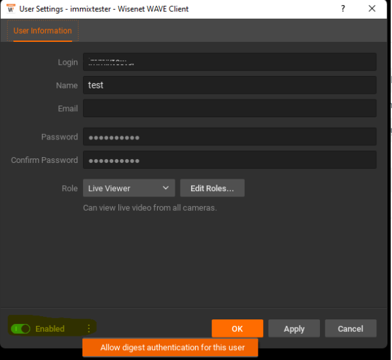Screen dimensions: 392x360
Task: Click the Name field containing test
Action: pos(230,85)
